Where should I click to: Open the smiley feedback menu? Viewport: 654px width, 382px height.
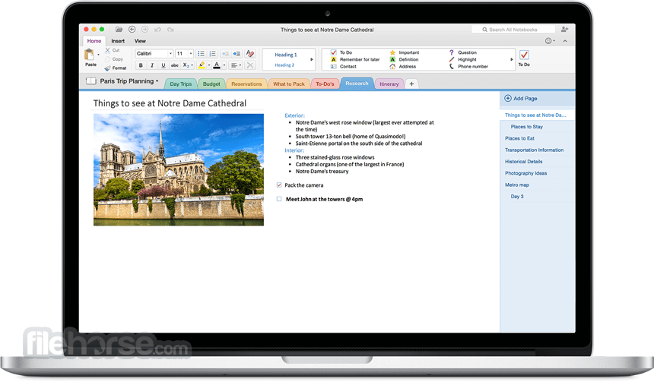[550, 41]
